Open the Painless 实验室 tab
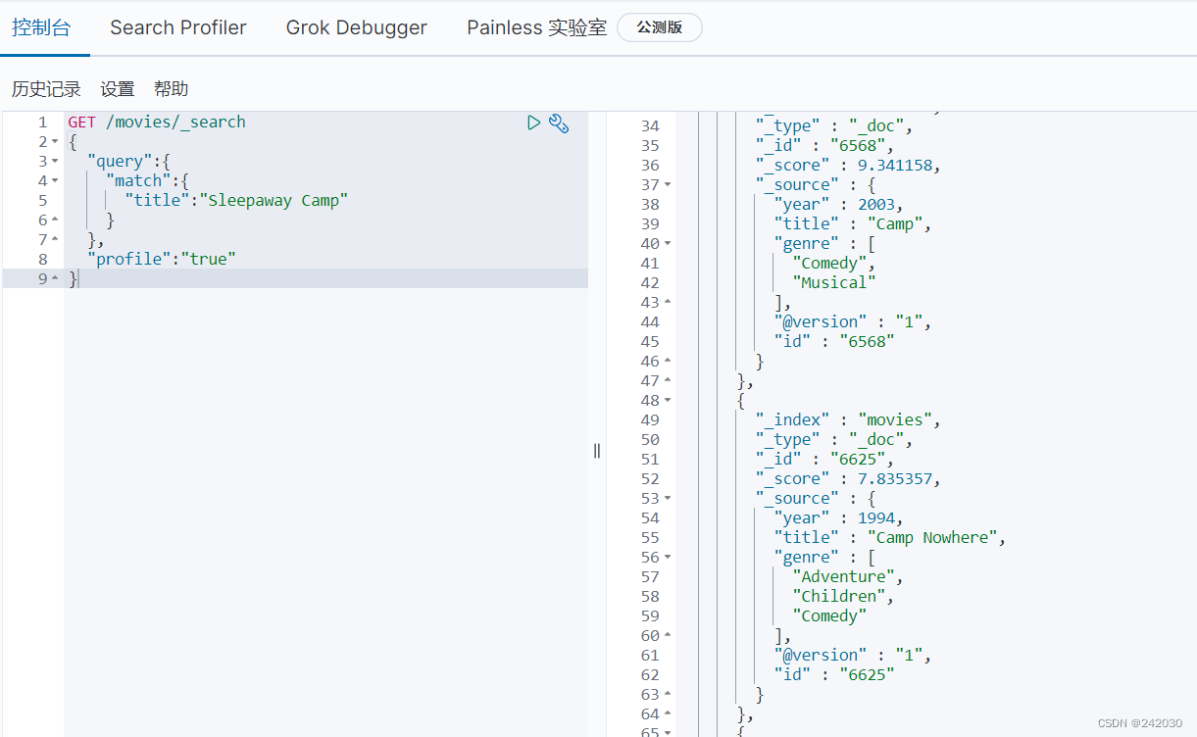The height and width of the screenshot is (737, 1197). 537,27
